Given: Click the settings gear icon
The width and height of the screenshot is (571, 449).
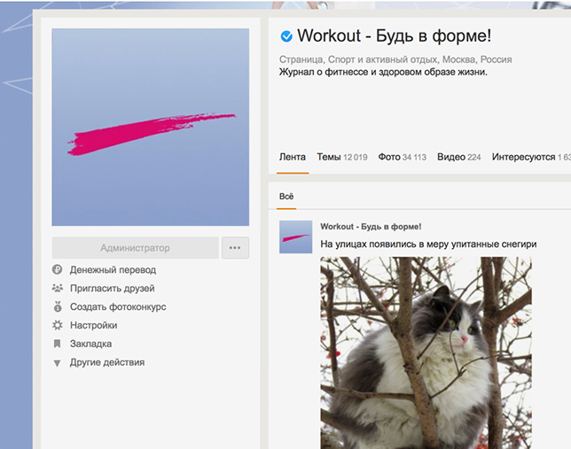Looking at the screenshot, I should tap(57, 325).
